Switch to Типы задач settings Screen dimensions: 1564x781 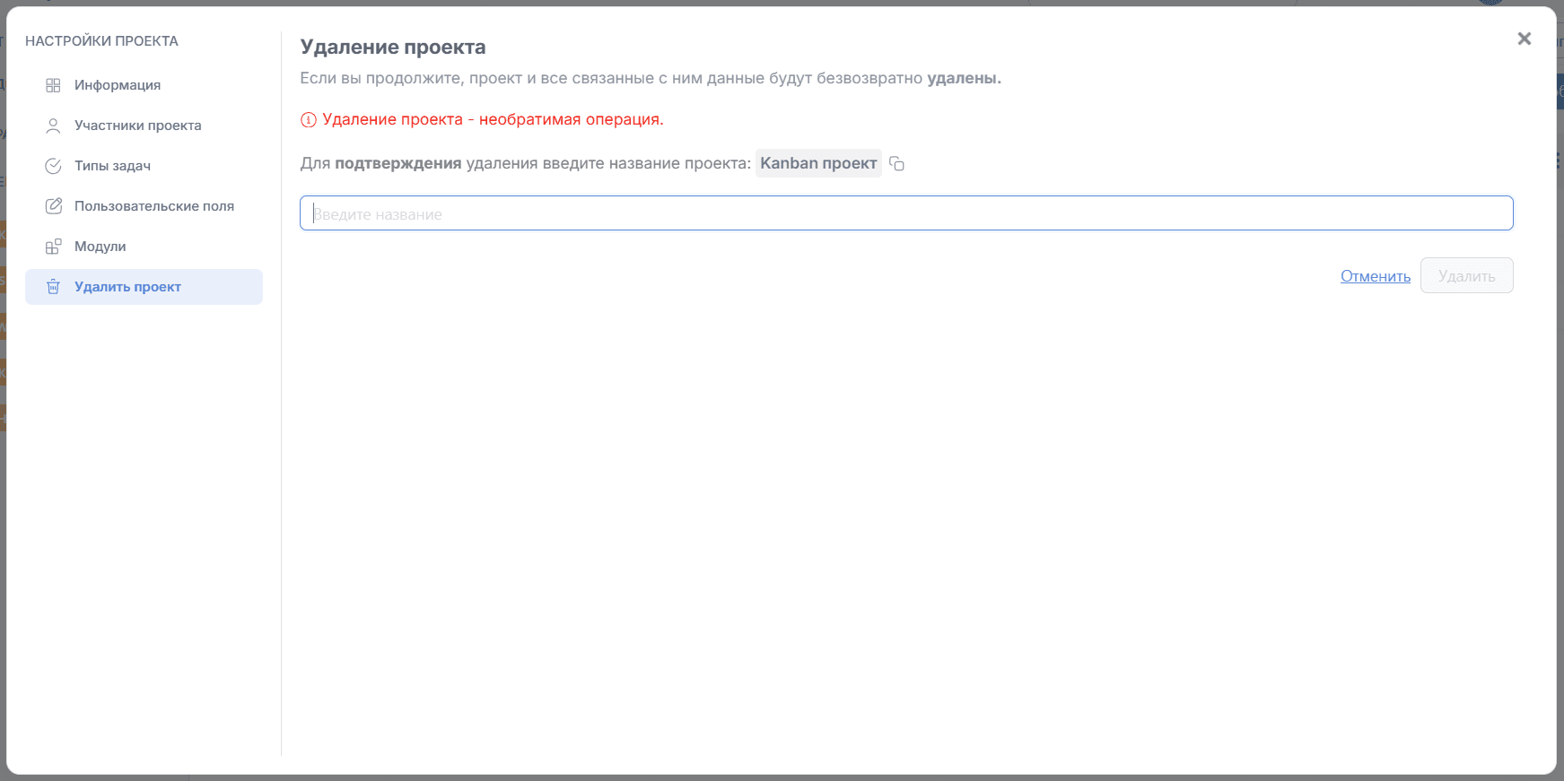point(112,166)
